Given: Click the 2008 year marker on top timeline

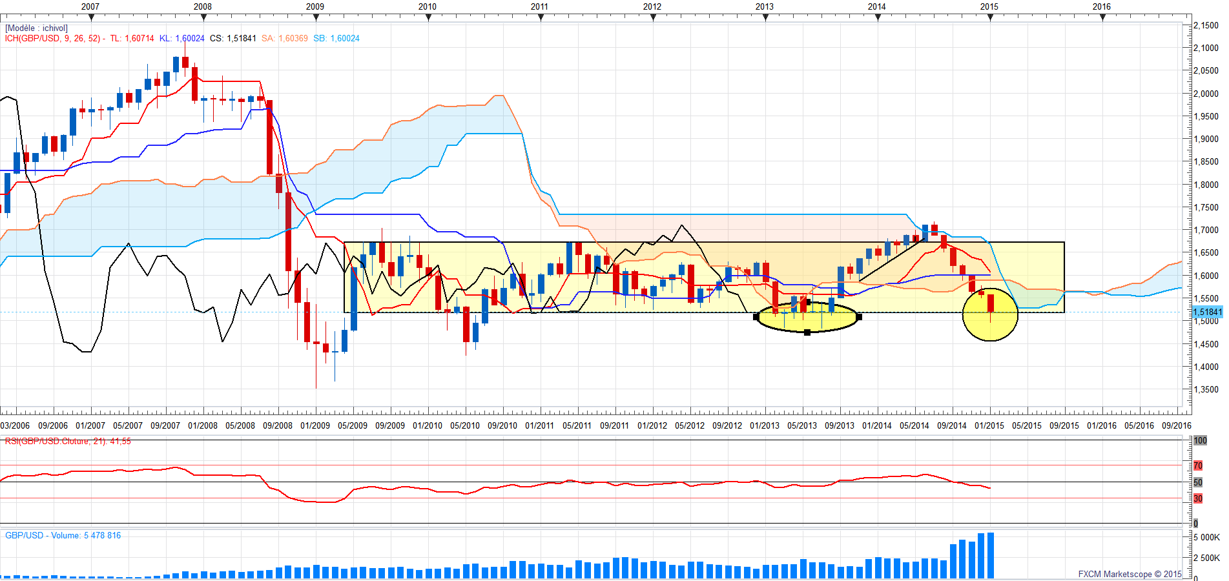Looking at the screenshot, I should point(203,6).
